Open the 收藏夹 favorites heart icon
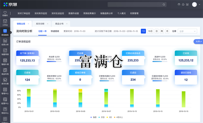The height and width of the screenshot is (123, 203). [5, 12]
